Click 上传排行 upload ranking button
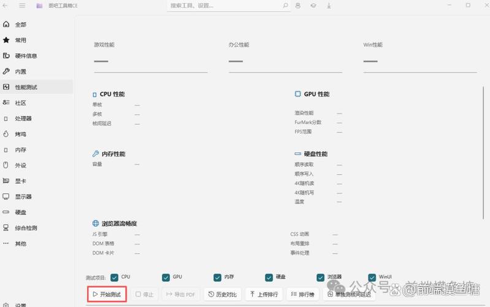 (264, 294)
